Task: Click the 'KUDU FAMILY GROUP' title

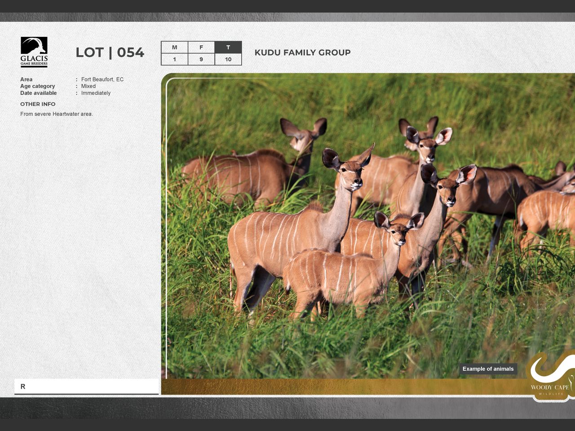Action: tap(302, 53)
